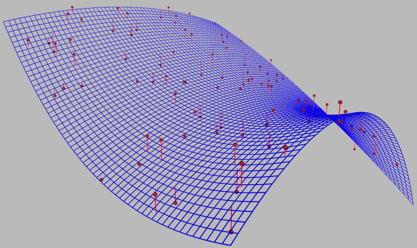417x248 pixels.
Task: Click the topmost red point near the top center edge
Action: point(168,7)
